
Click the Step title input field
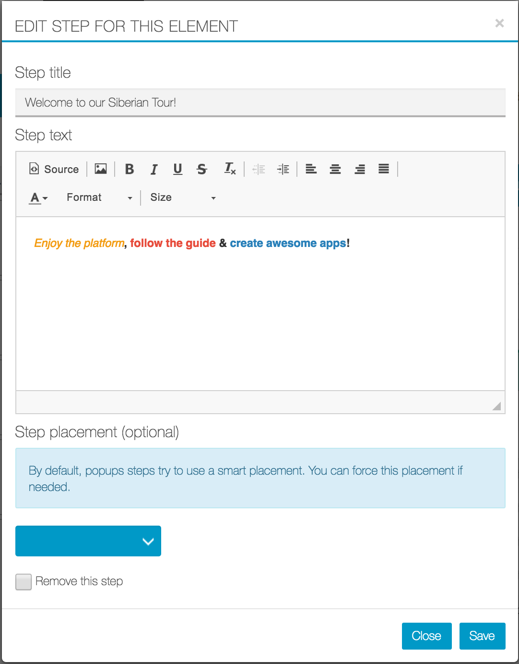[260, 102]
